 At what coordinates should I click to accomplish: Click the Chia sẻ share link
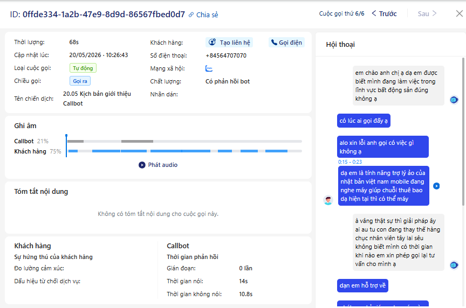(x=203, y=15)
